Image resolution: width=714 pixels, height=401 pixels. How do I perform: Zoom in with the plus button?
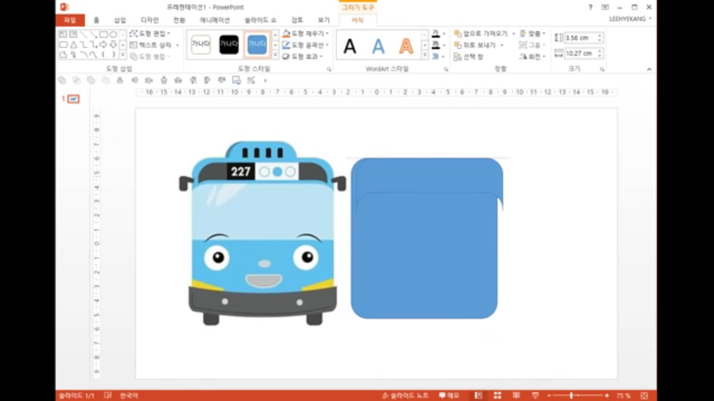(607, 395)
